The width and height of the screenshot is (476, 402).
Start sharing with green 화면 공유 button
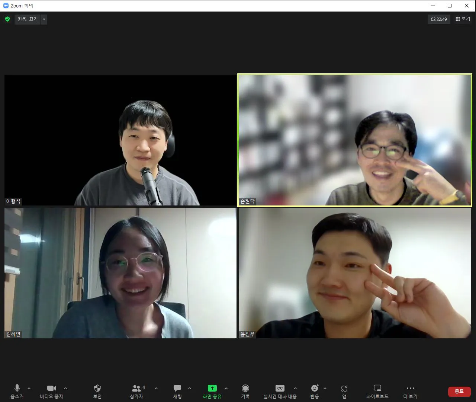(x=212, y=391)
